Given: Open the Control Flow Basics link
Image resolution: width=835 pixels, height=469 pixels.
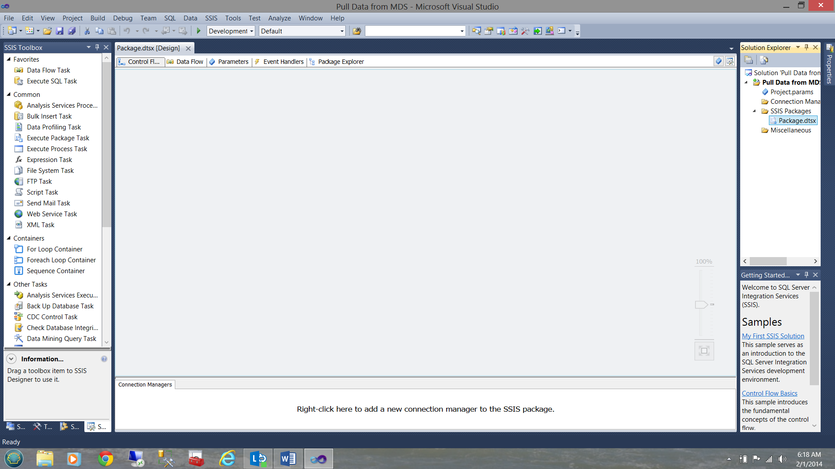Looking at the screenshot, I should point(769,393).
